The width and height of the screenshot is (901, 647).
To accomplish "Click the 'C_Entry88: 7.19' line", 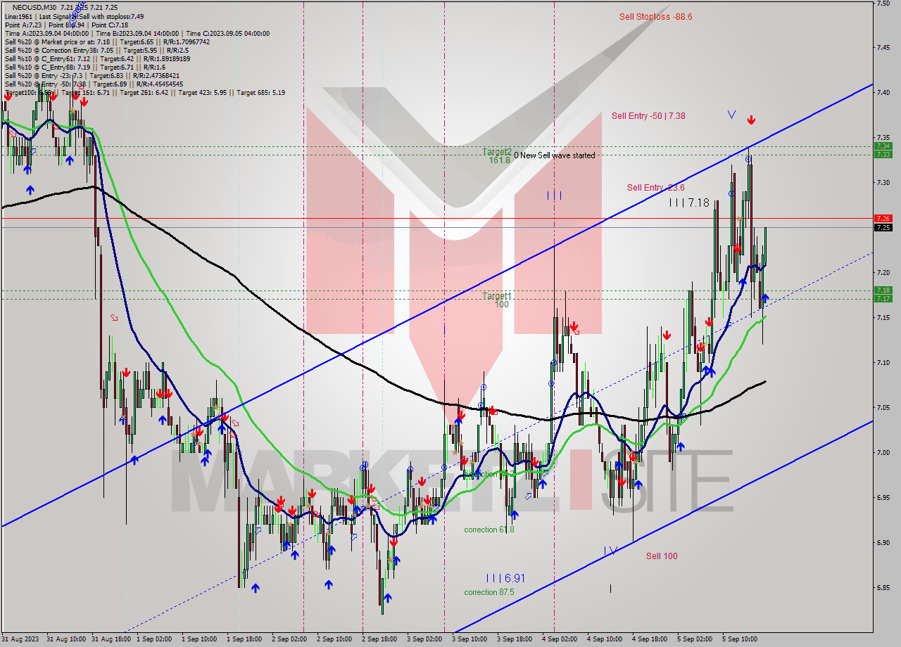I will (x=85, y=67).
